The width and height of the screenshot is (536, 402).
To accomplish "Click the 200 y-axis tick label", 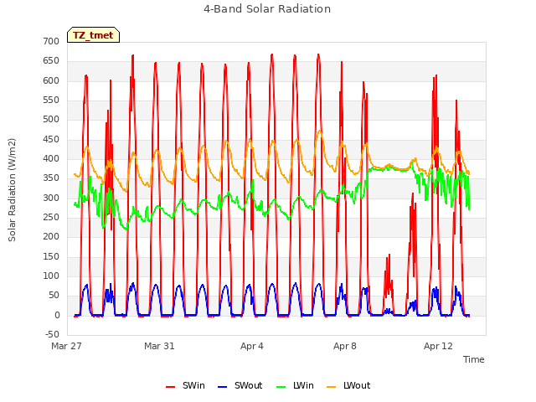I will 51,237.
